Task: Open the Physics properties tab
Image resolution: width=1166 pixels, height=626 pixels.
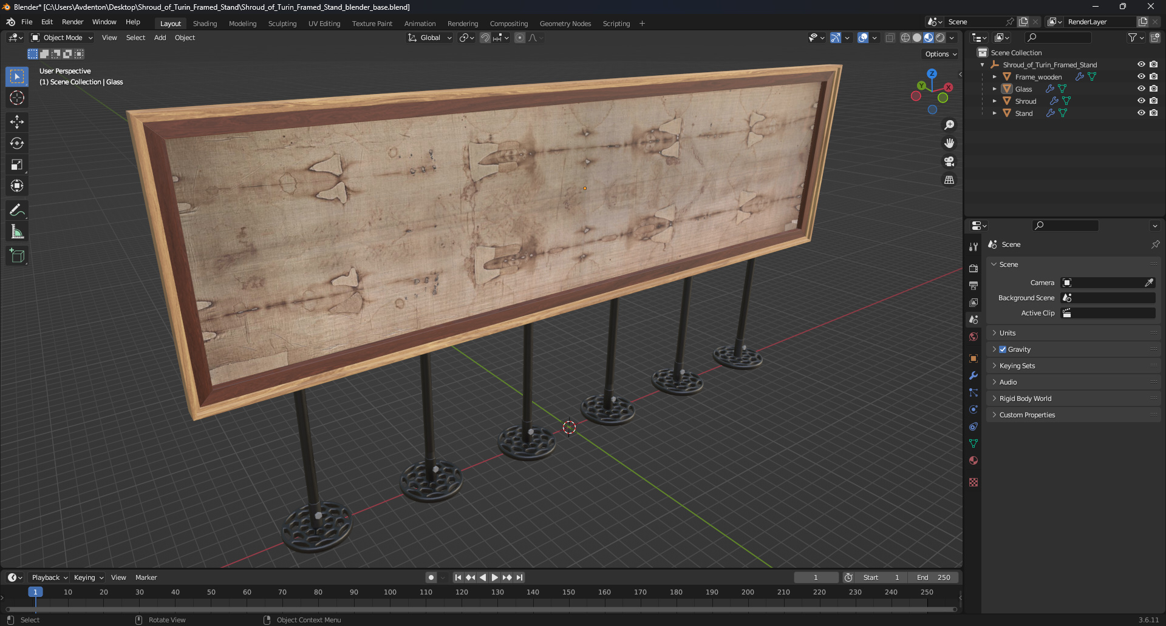Action: [973, 409]
